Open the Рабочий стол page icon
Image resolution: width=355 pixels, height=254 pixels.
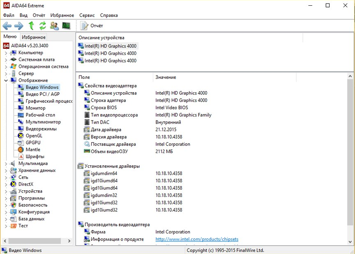(x=21, y=115)
